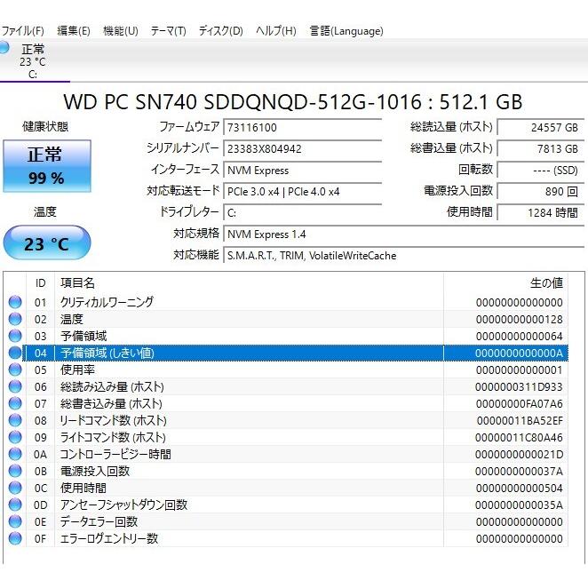
Task: Click the 総読込量 value 24557 GB
Action: [541, 128]
